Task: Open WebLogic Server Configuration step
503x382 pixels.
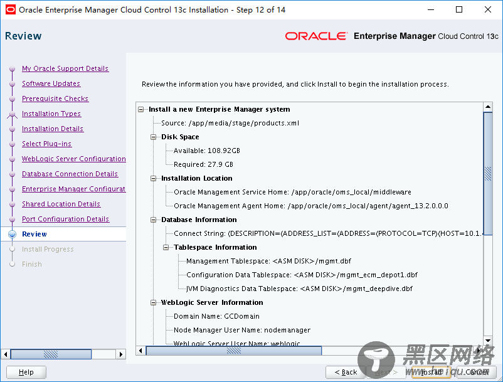Action: 74,159
